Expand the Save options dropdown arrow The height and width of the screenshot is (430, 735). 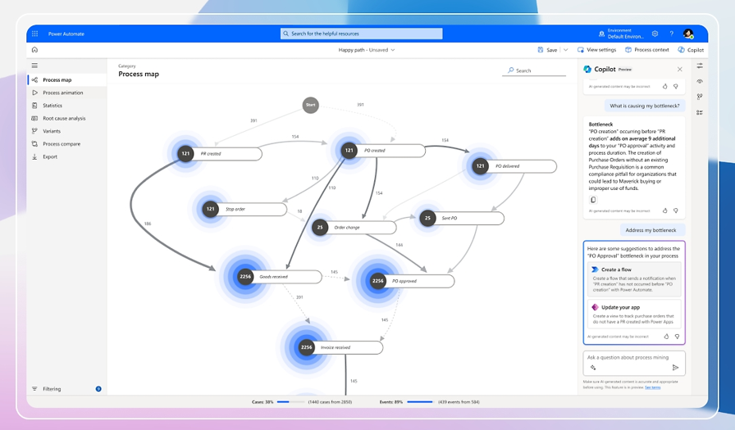pyautogui.click(x=565, y=50)
